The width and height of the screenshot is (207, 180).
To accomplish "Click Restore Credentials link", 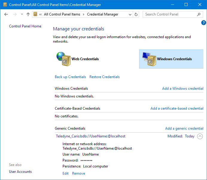I will [104, 77].
